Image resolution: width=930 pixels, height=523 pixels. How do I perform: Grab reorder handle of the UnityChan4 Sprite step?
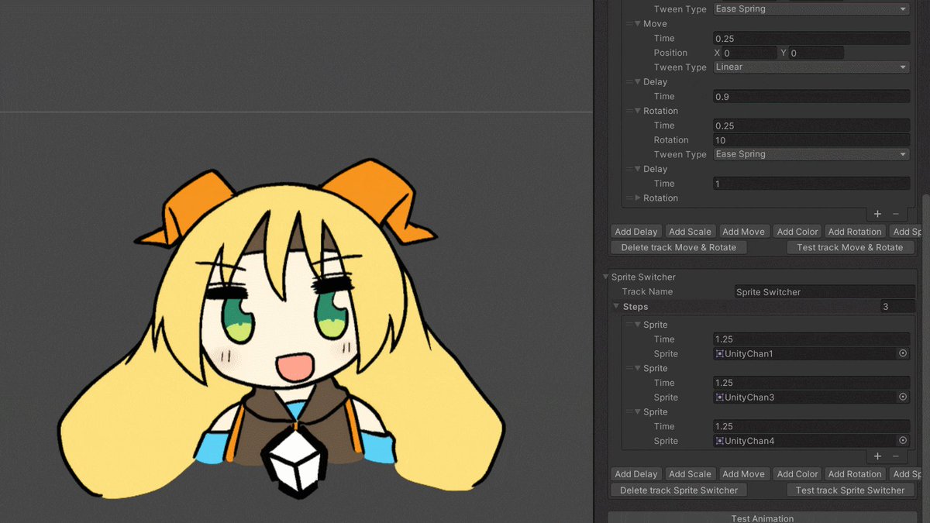click(630, 411)
